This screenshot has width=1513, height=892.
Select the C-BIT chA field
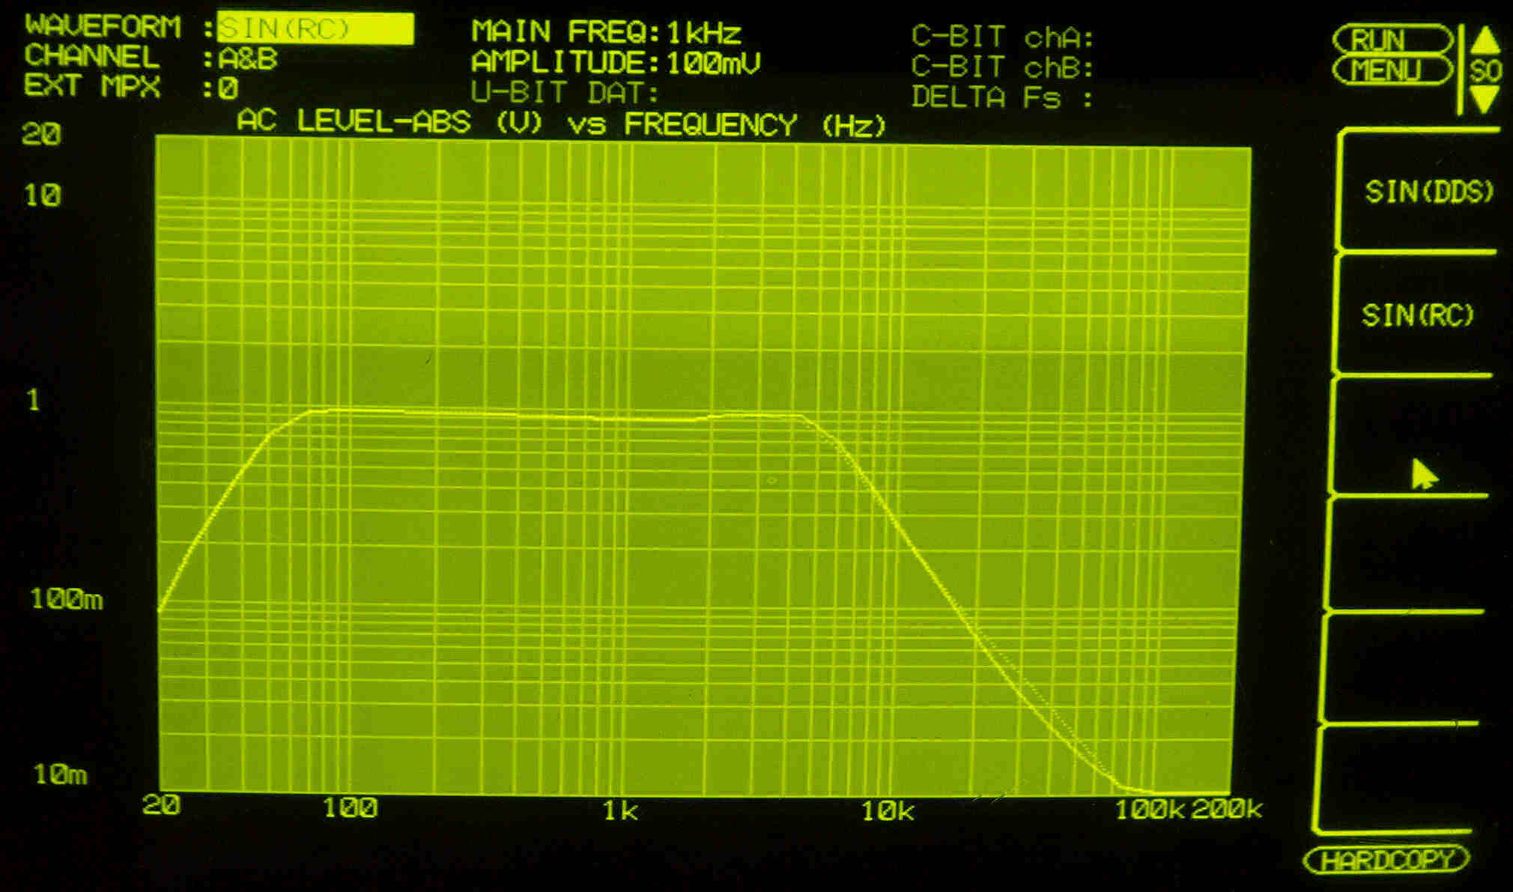(1002, 37)
